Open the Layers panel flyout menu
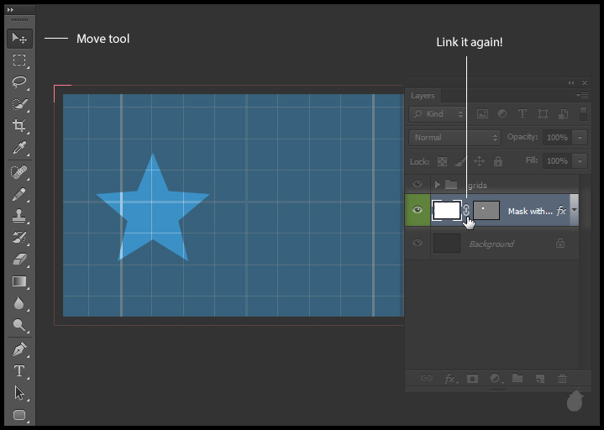Image resolution: width=604 pixels, height=430 pixels. pos(581,96)
